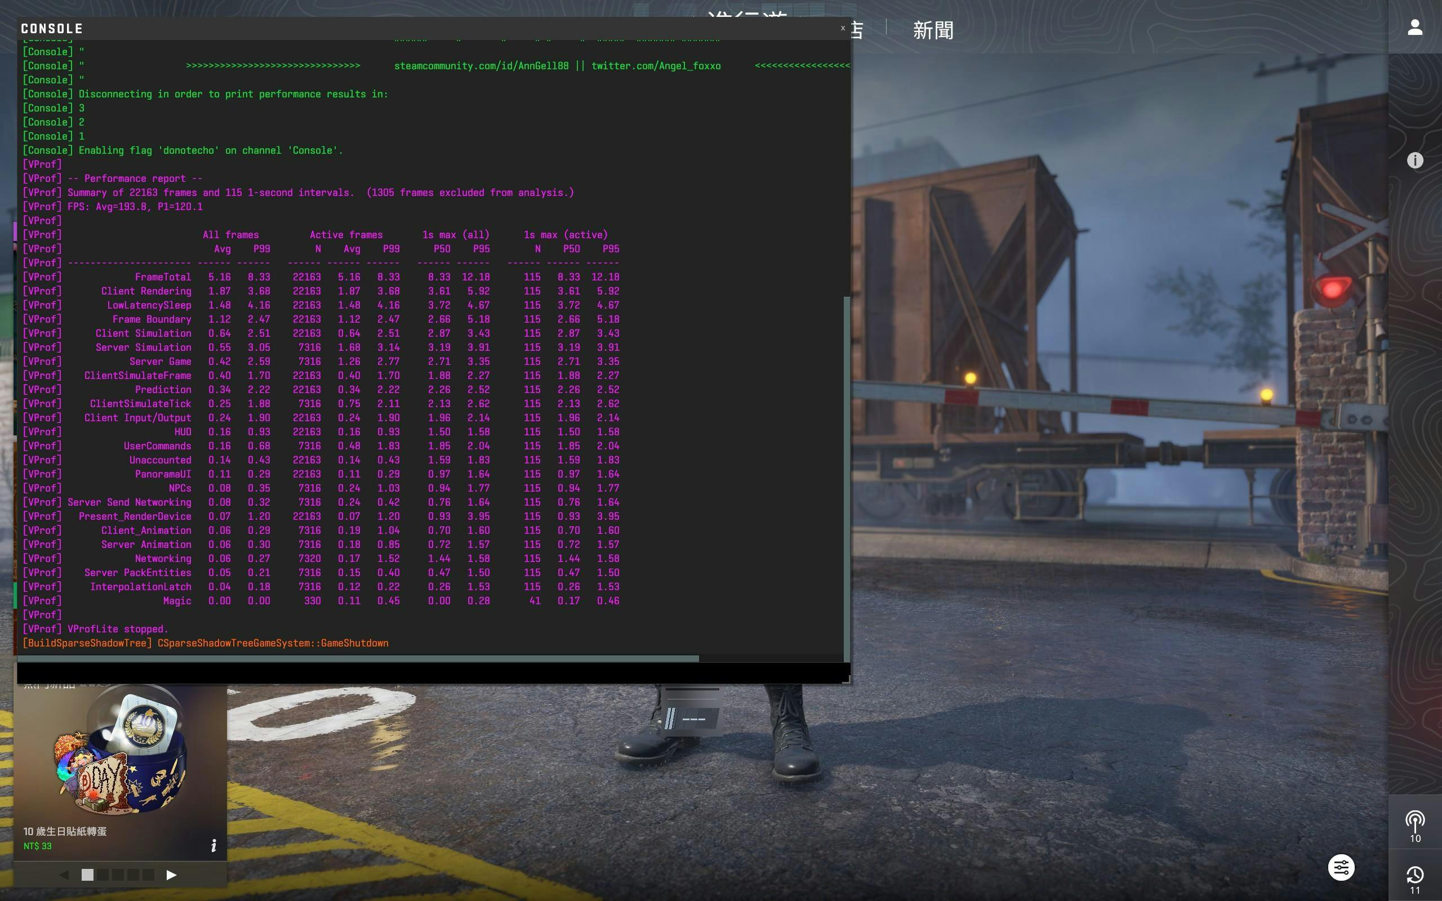Click the Prediction row label
This screenshot has height=901, width=1442.
coord(163,390)
